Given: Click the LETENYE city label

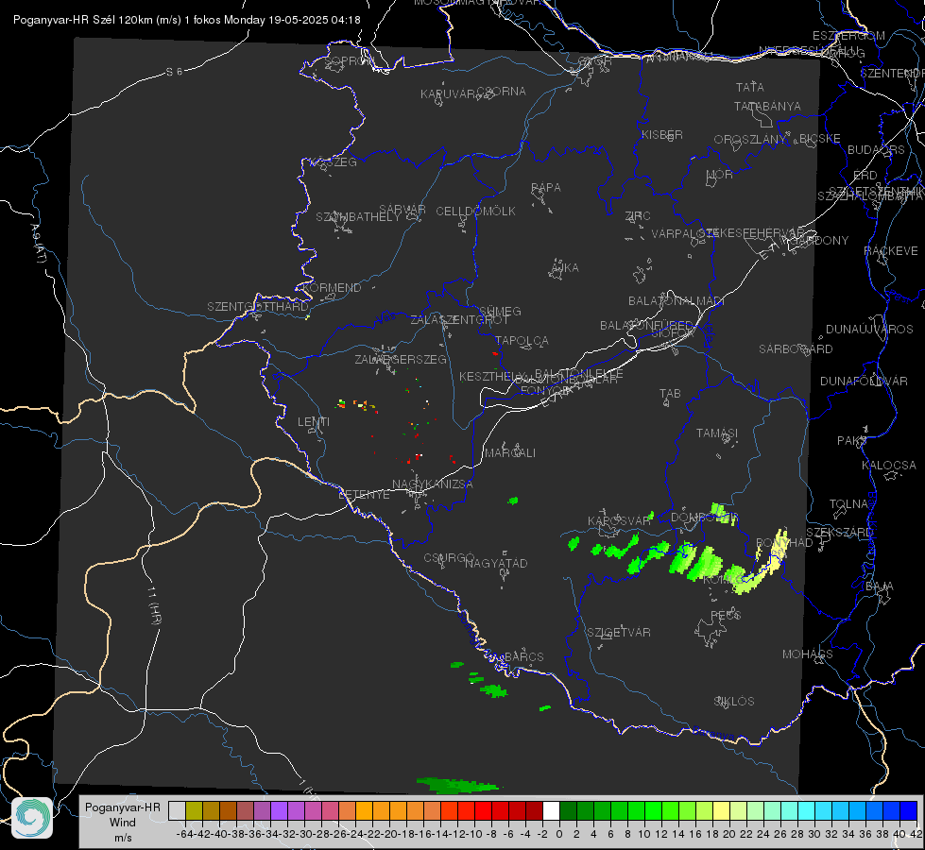Looking at the screenshot, I should tap(364, 495).
